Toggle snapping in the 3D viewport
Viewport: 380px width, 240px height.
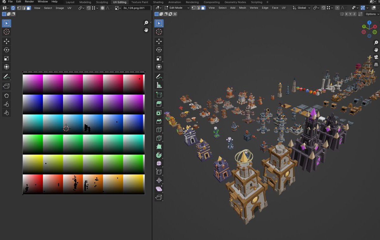(x=323, y=8)
